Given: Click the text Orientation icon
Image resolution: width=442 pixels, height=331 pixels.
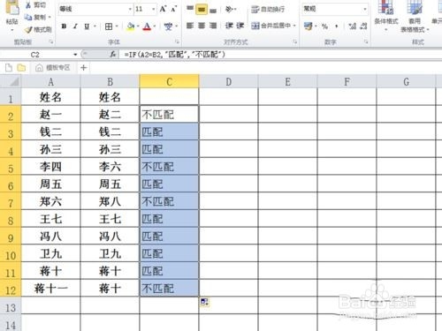Looking at the screenshot, I should click(229, 9).
